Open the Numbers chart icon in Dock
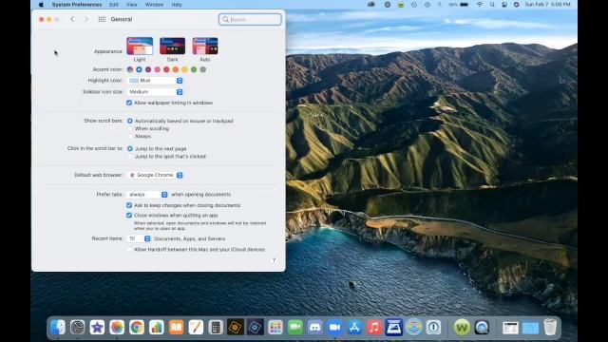The image size is (608, 342). [x=157, y=328]
